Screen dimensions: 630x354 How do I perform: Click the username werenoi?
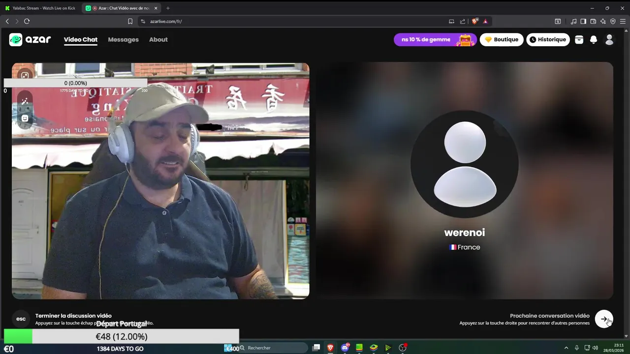pyautogui.click(x=465, y=233)
